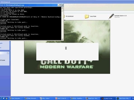Collapse the left sidebar panel chevron
The image size is (134, 100).
tap(8, 53)
